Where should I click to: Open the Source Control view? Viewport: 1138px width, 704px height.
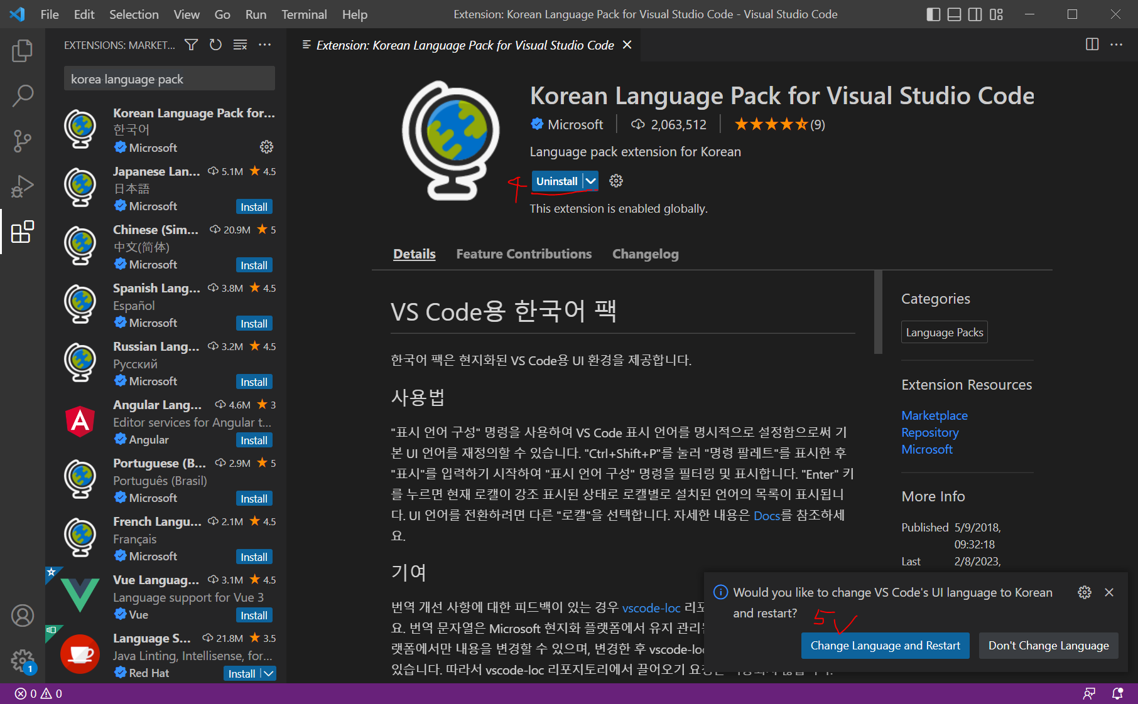[x=23, y=141]
